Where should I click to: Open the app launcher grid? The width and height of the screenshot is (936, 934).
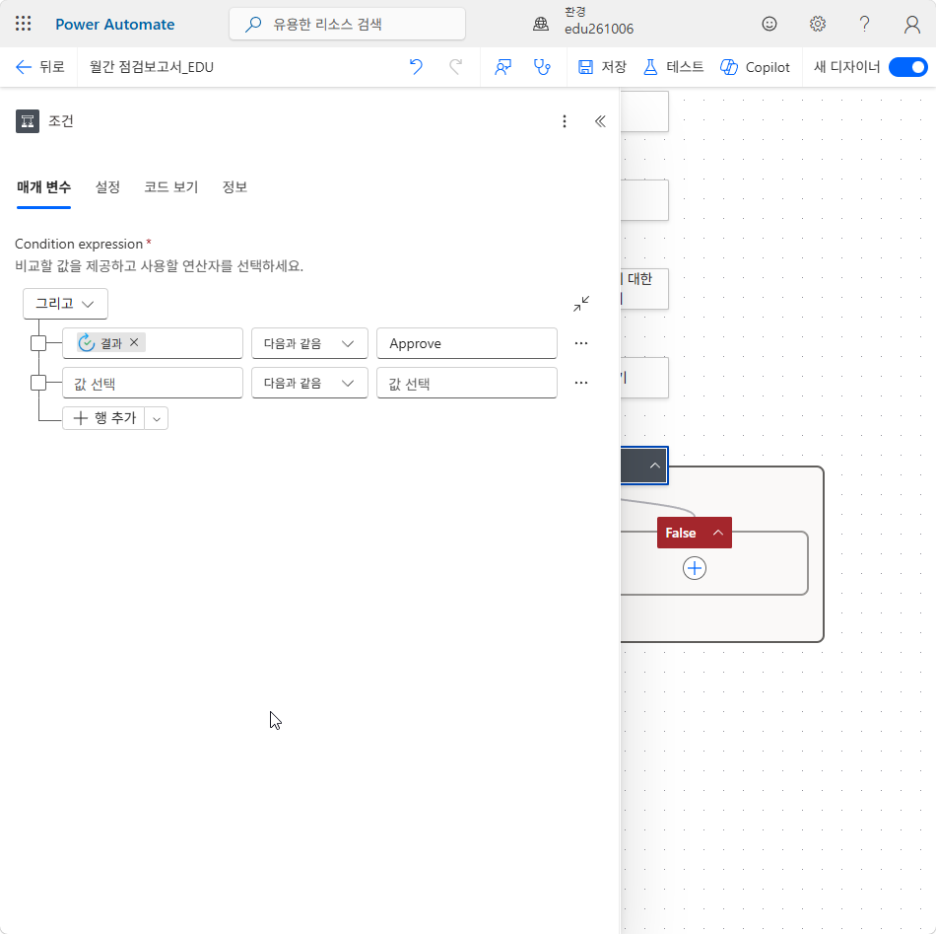(x=24, y=24)
